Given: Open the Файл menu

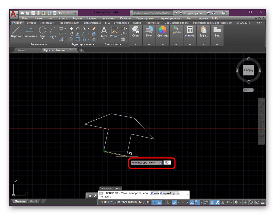Looking at the screenshot, I should [x=25, y=18].
